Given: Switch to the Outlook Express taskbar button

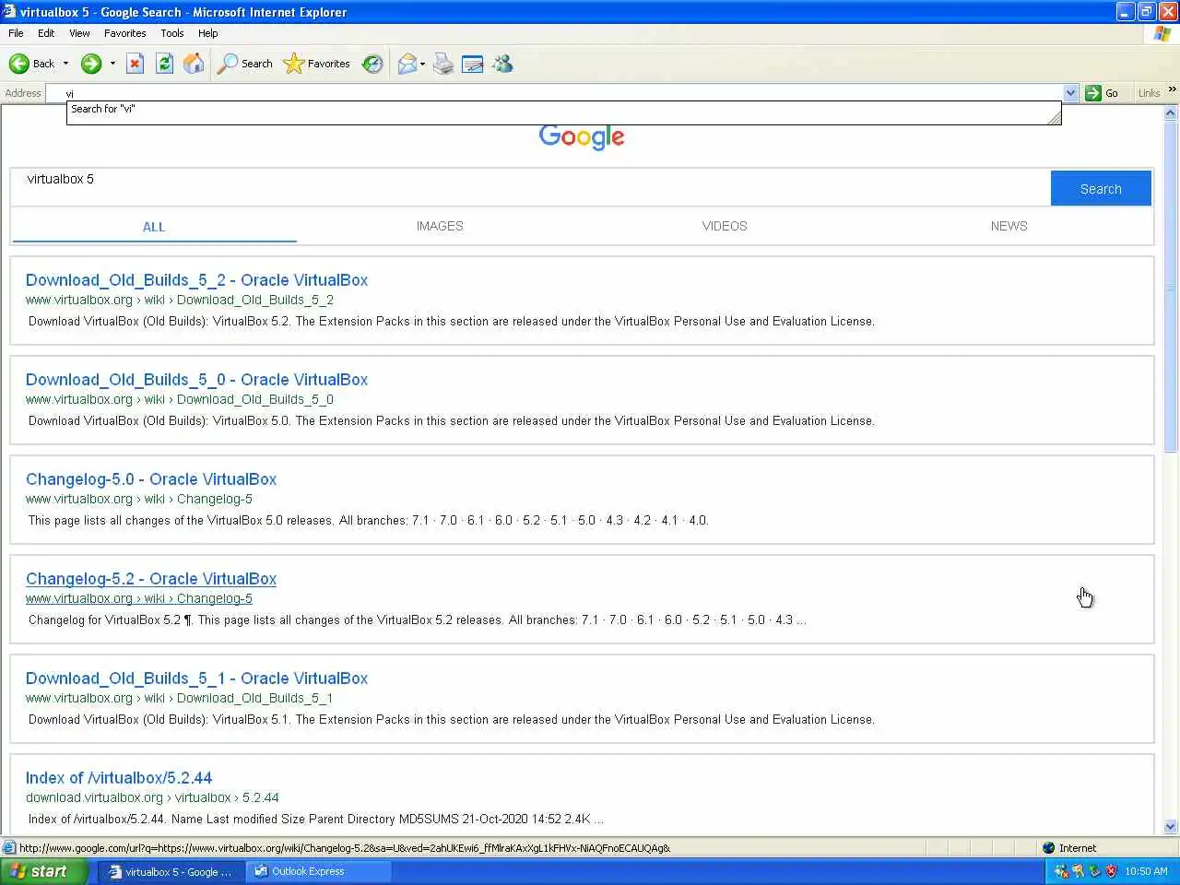Looking at the screenshot, I should [318, 871].
